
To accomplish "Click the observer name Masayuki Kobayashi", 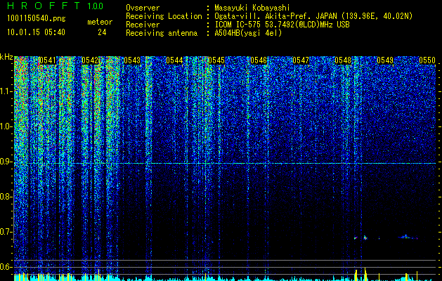I will click(252, 8).
